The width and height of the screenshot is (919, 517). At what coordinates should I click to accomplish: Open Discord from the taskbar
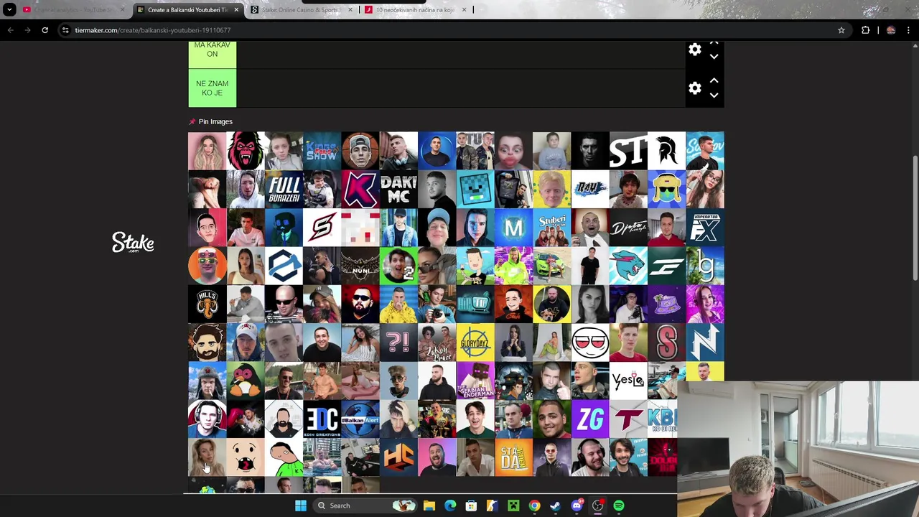click(577, 506)
